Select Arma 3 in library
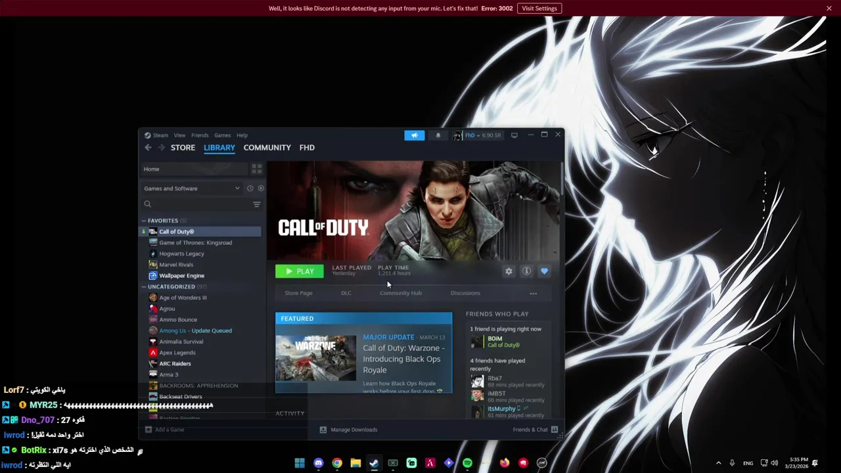The image size is (841, 473). coord(168,374)
